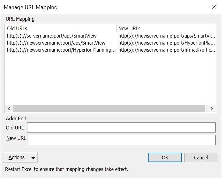Select new URL newservername:port/HyperionPla…
This screenshot has height=178, width=222.
coord(167,43)
